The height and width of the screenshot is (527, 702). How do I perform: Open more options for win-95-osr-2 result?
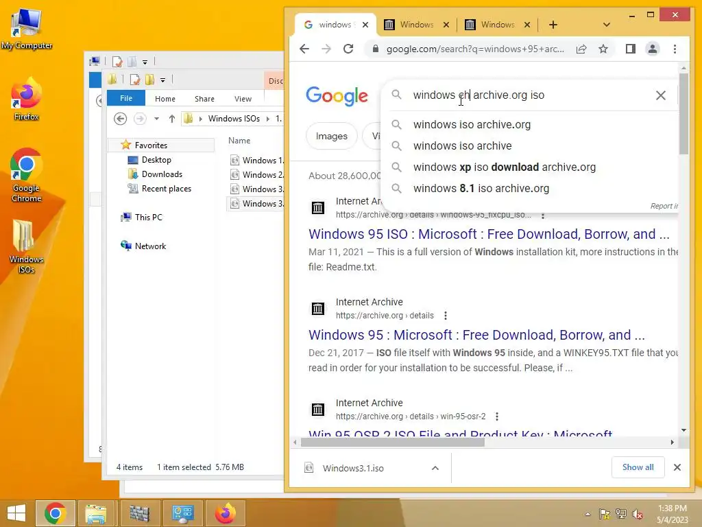pyautogui.click(x=497, y=417)
